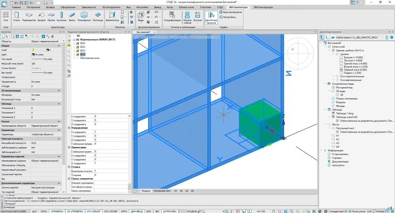Screen dimensions: 395x213
Task: Click the Масштаб типа линий value field
Action: click(46, 64)
